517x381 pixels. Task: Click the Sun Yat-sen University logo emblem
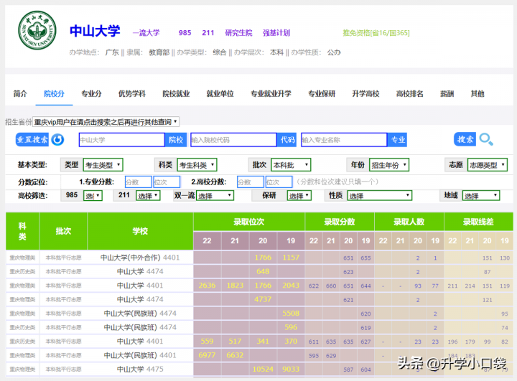pos(37,30)
